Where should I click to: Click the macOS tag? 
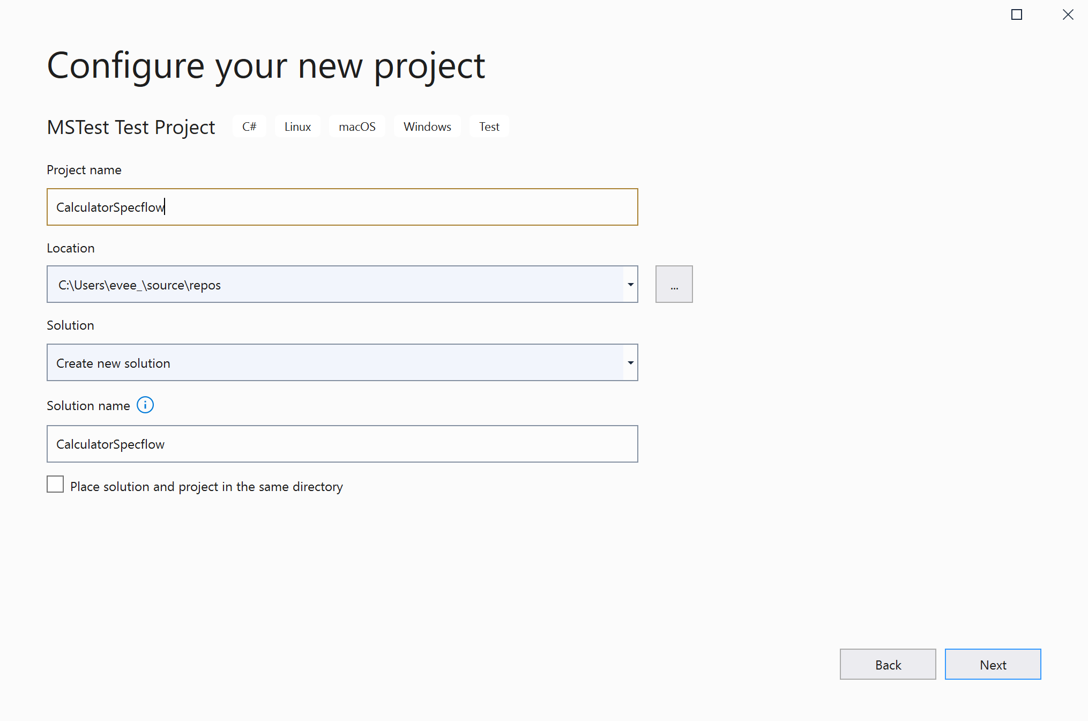[357, 127]
